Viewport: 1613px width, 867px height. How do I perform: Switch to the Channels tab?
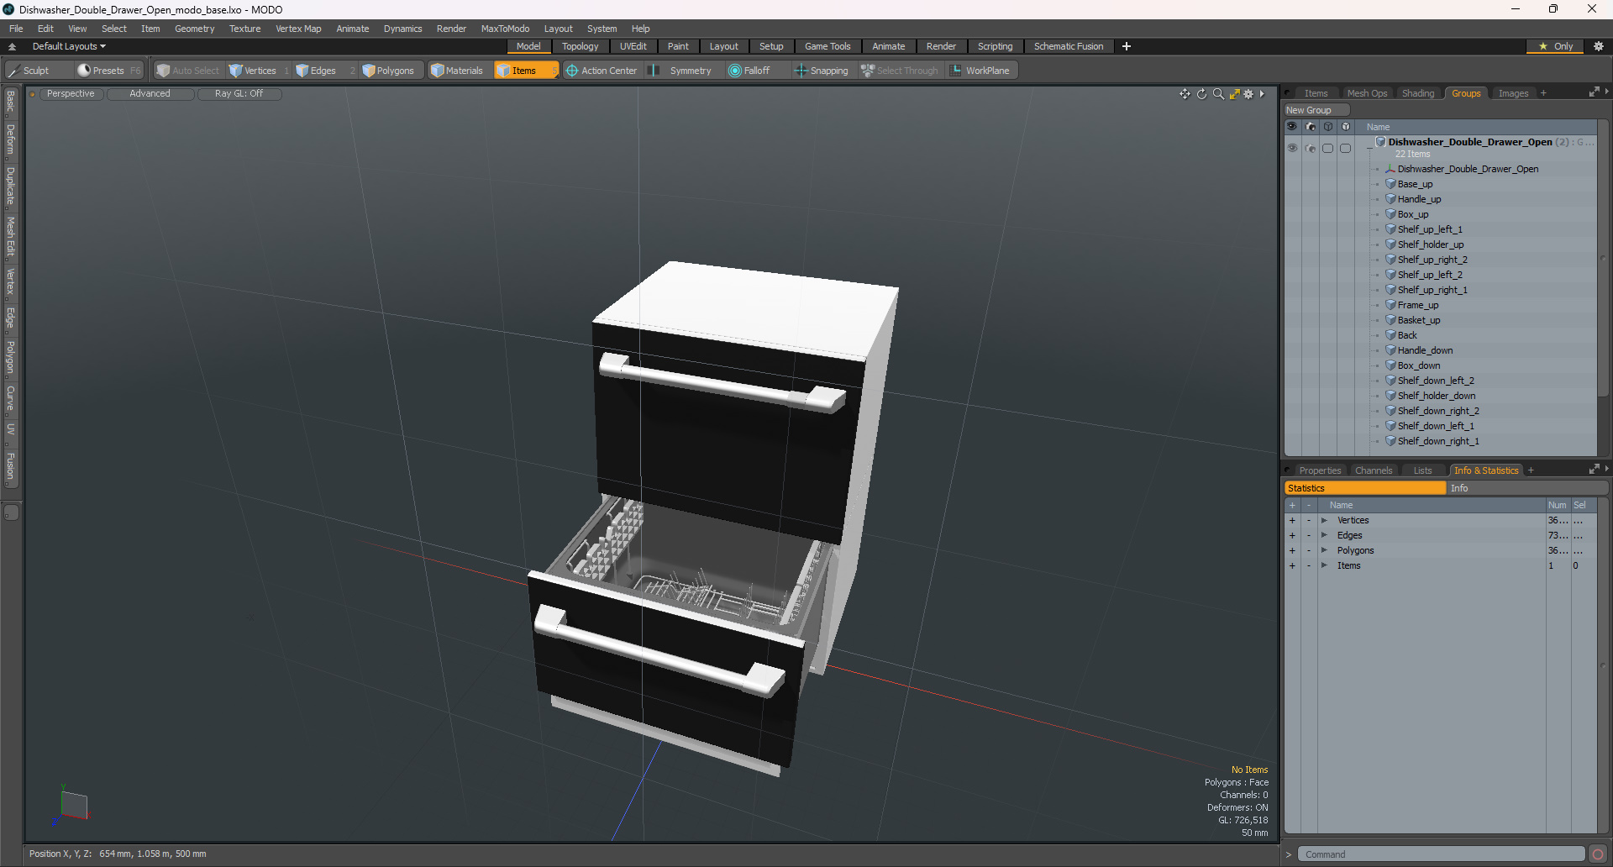pos(1374,470)
